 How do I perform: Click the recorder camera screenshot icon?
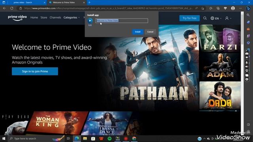tap(247, 54)
